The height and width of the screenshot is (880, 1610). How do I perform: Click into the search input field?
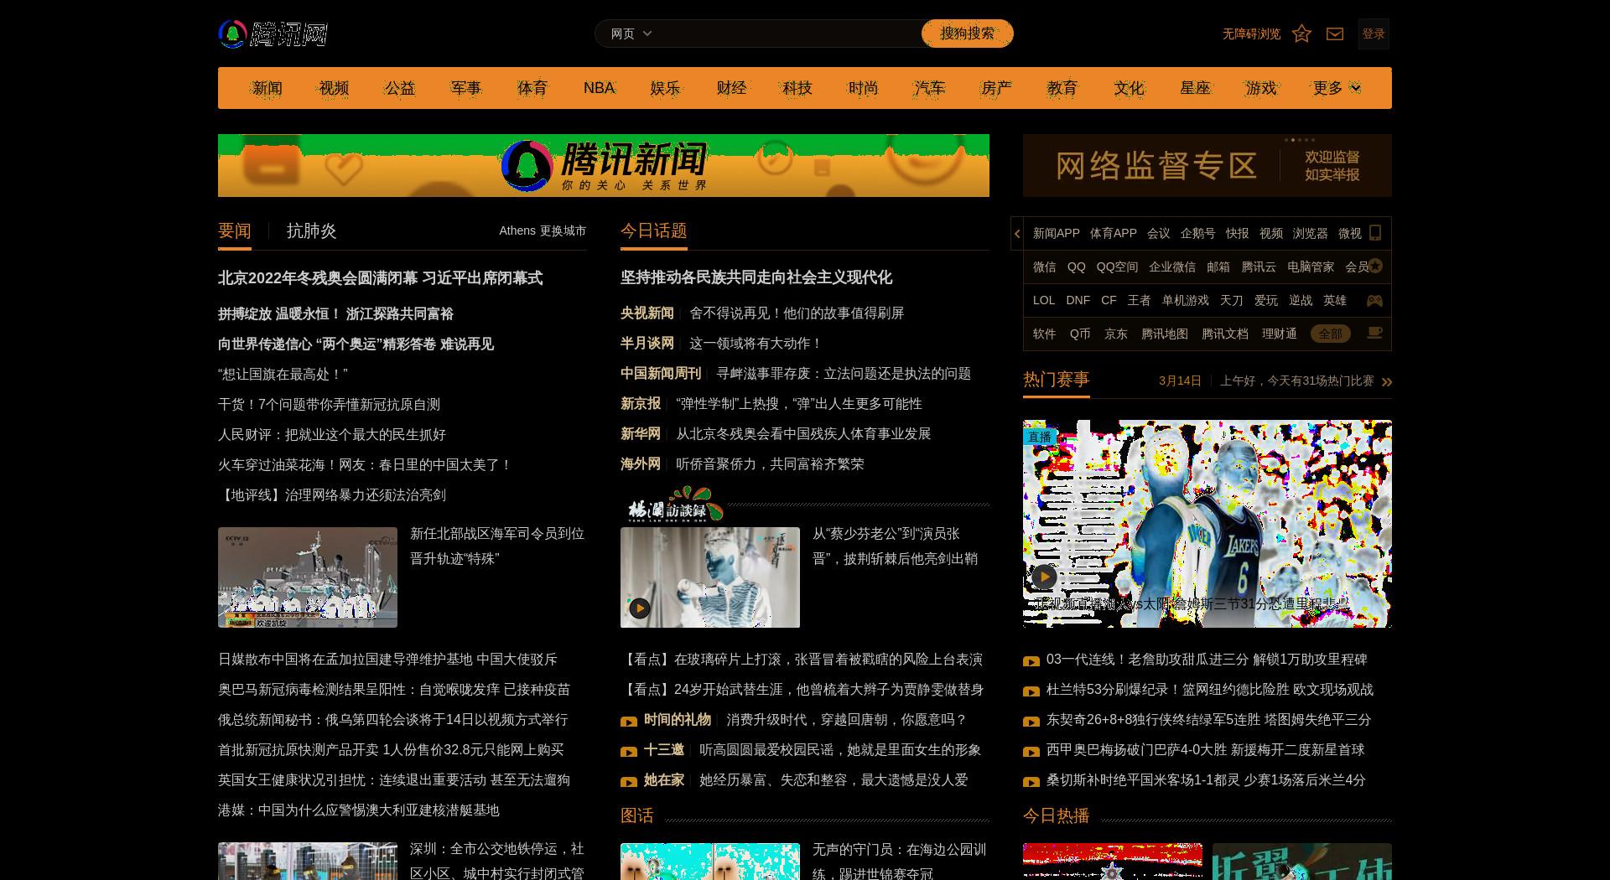pyautogui.click(x=788, y=34)
